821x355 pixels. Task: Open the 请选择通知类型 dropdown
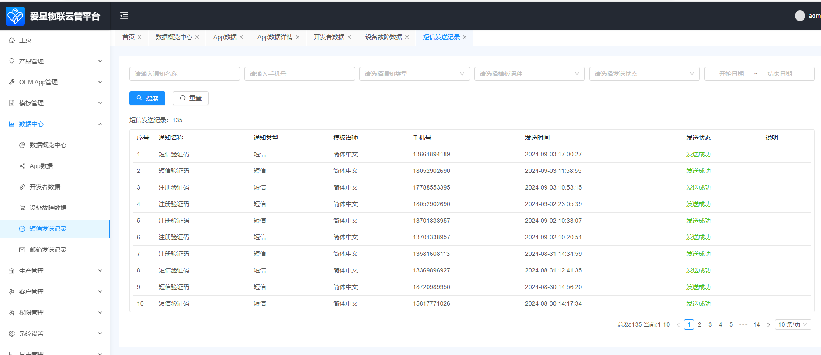click(414, 74)
